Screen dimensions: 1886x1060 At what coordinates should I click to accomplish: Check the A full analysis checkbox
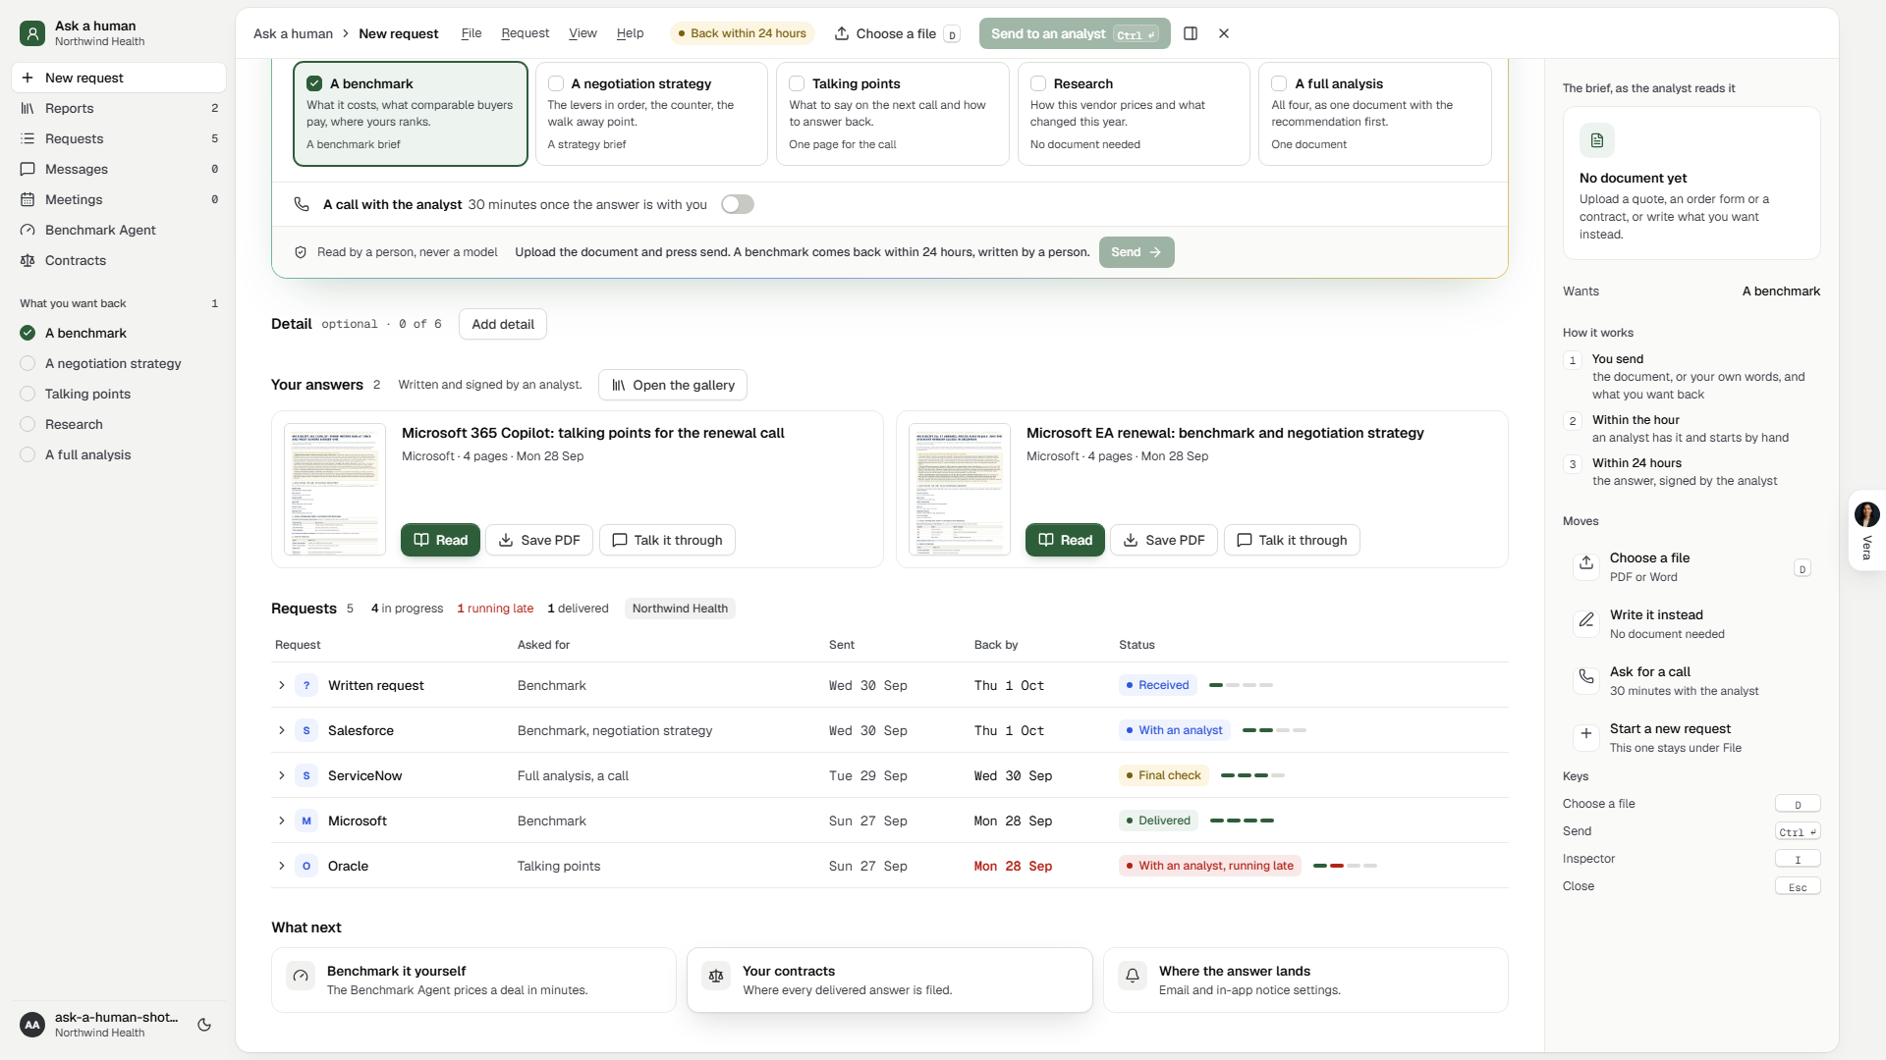point(1279,83)
